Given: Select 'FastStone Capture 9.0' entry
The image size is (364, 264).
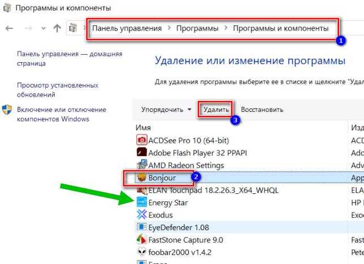Looking at the screenshot, I should click(x=185, y=240).
